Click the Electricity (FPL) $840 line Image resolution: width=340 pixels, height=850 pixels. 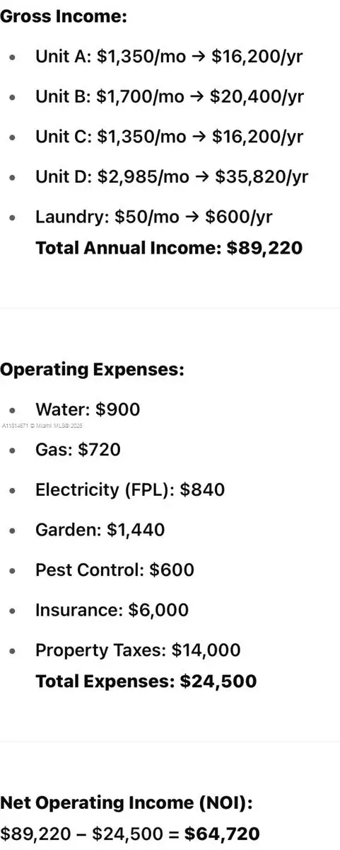point(130,489)
